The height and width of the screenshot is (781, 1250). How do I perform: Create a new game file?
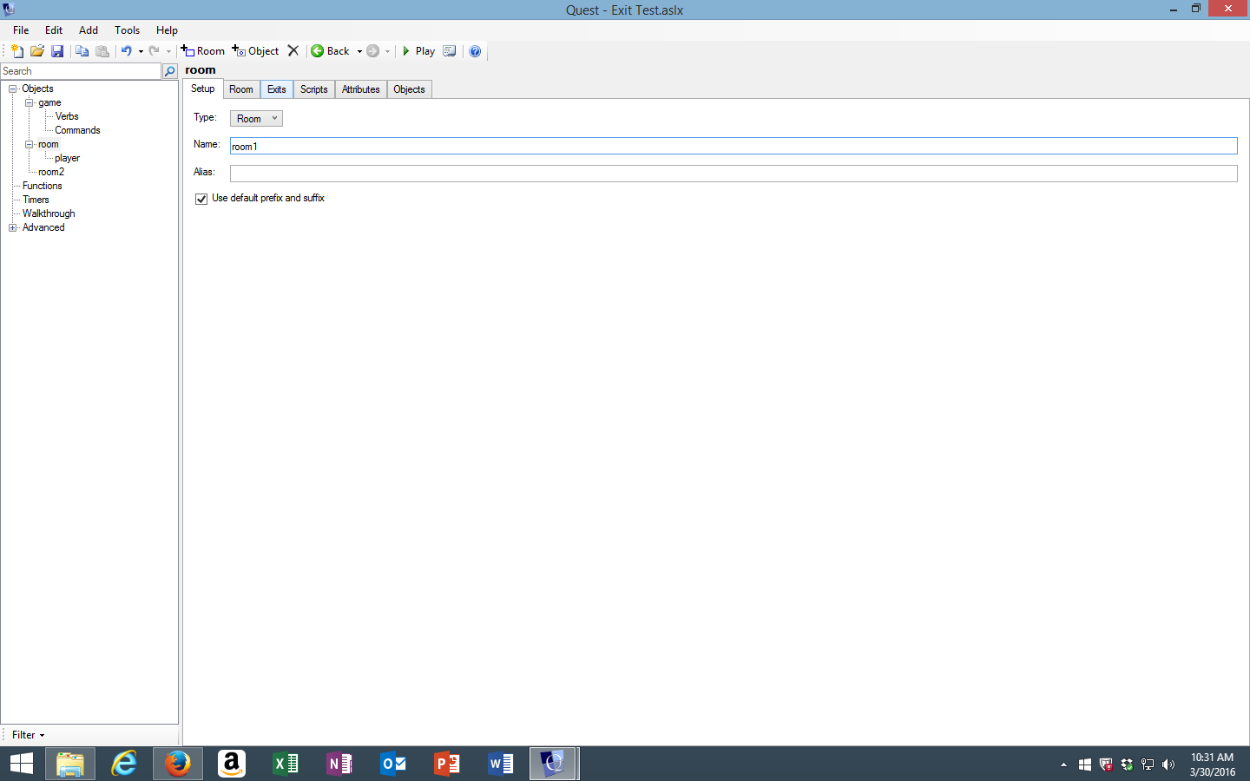pyautogui.click(x=16, y=51)
